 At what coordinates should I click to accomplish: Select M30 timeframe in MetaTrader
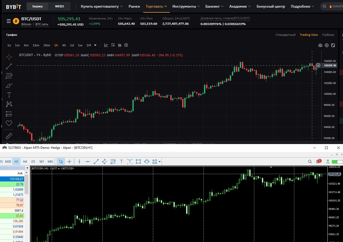point(8,161)
